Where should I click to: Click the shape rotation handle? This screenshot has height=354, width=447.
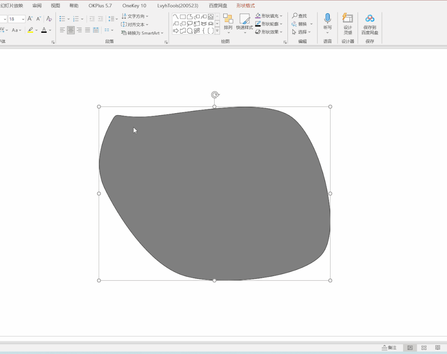(215, 95)
